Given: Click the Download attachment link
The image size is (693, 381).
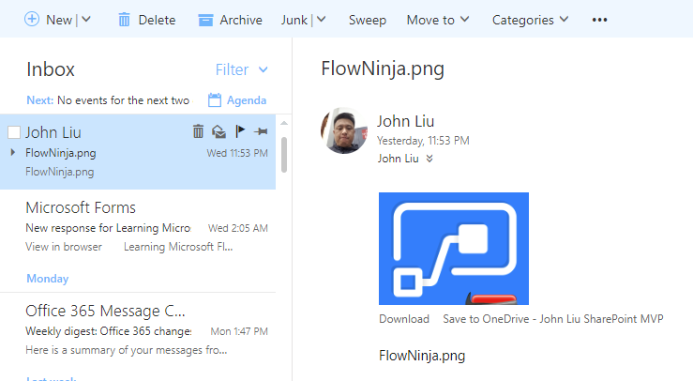Looking at the screenshot, I should (403, 319).
